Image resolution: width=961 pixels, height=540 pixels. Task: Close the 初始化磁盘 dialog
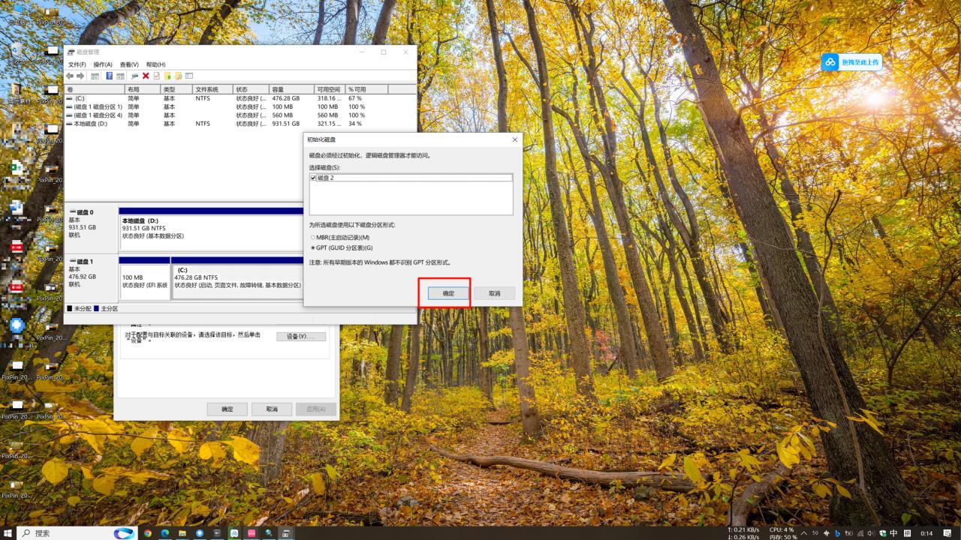(x=514, y=139)
